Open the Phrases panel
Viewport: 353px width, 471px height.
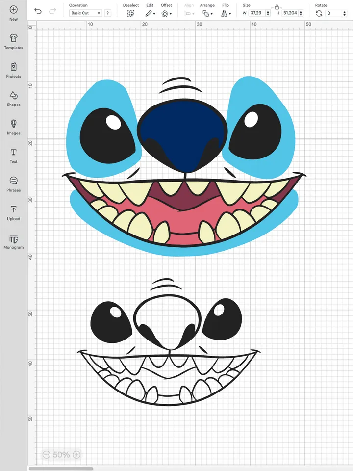point(13,184)
